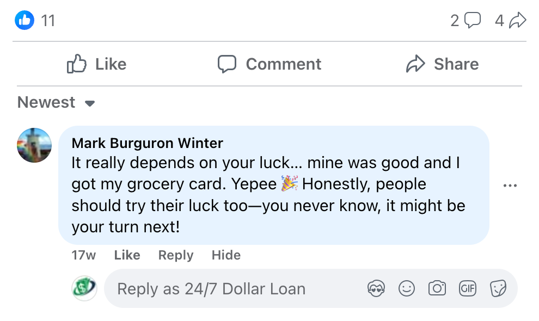Viewport: 539px width, 321px height.
Task: Click the blue thumbs-up reaction icon
Action: [24, 21]
